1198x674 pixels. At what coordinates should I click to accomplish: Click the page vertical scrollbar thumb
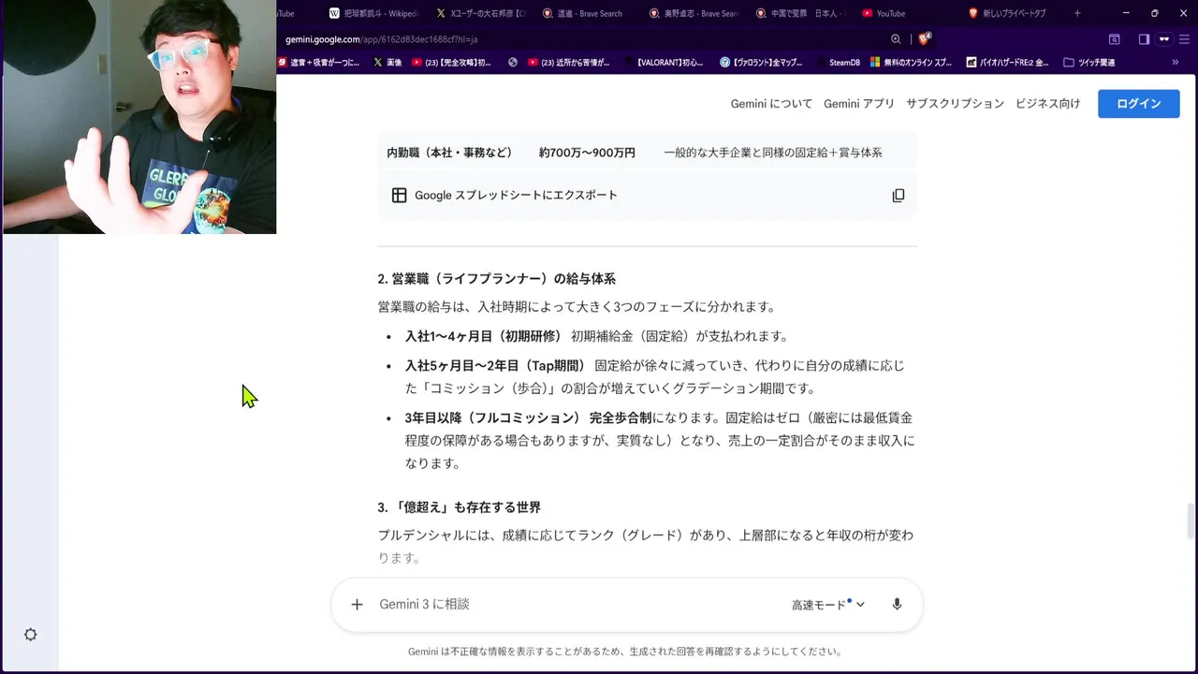pos(1191,522)
